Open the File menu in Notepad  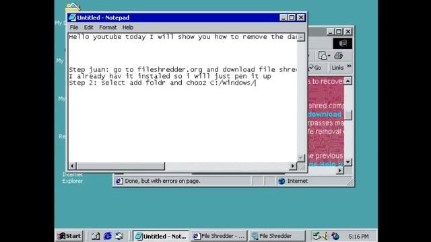(74, 28)
